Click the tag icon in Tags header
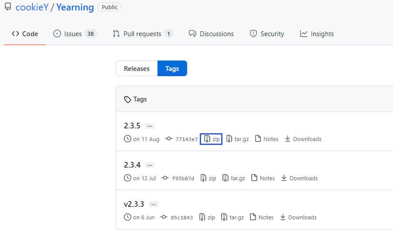 coord(127,100)
